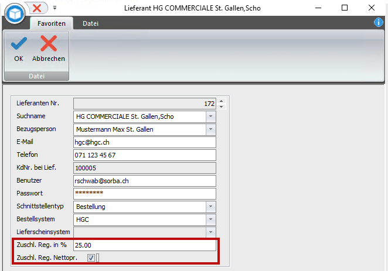Expand the Suchname dropdown
The width and height of the screenshot is (388, 271).
point(210,116)
